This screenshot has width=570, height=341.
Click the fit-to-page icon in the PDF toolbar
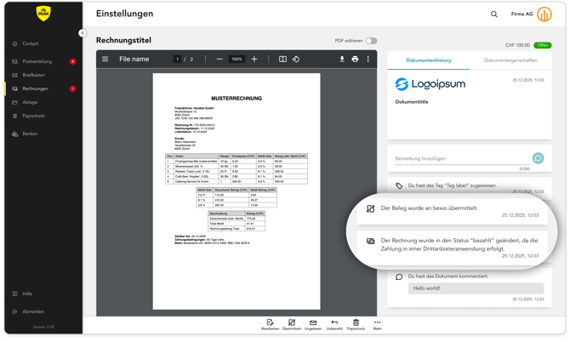(282, 60)
